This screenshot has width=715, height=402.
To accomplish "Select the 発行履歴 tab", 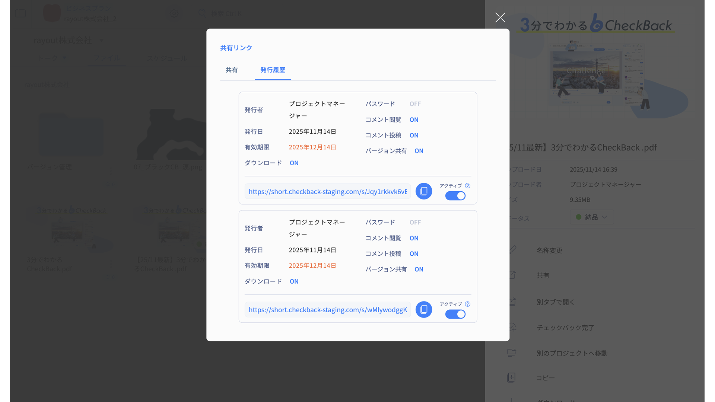I will [x=273, y=70].
